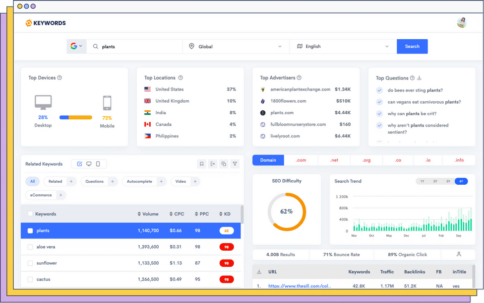Image resolution: width=484 pixels, height=303 pixels.
Task: Select the .io domain tab
Action: coord(428,160)
